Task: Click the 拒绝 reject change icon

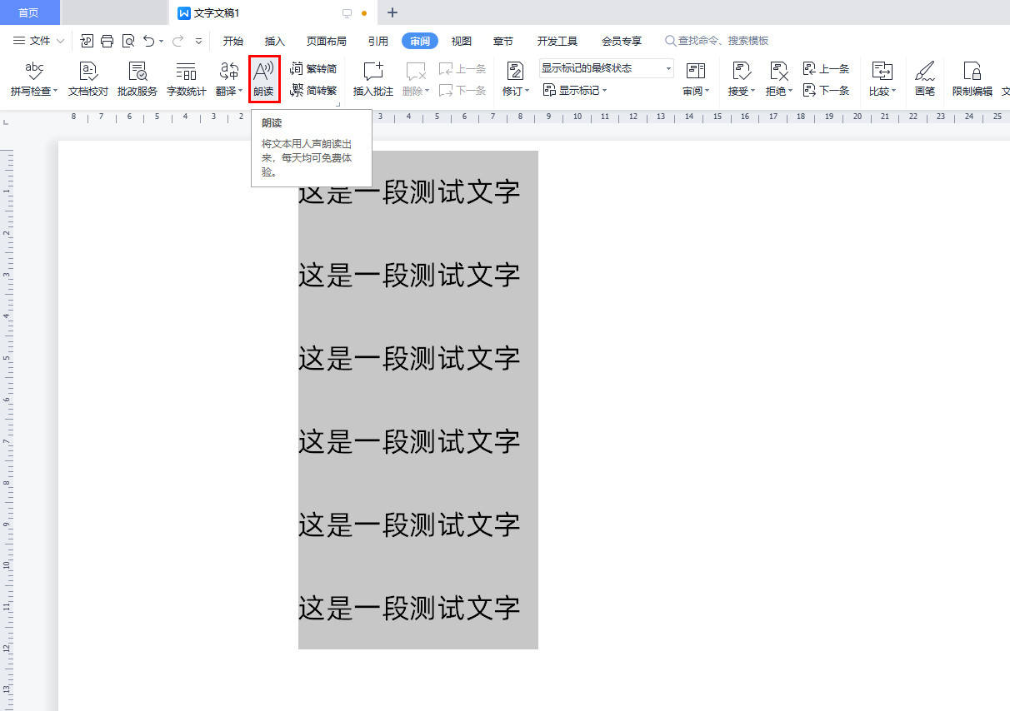Action: pyautogui.click(x=778, y=72)
